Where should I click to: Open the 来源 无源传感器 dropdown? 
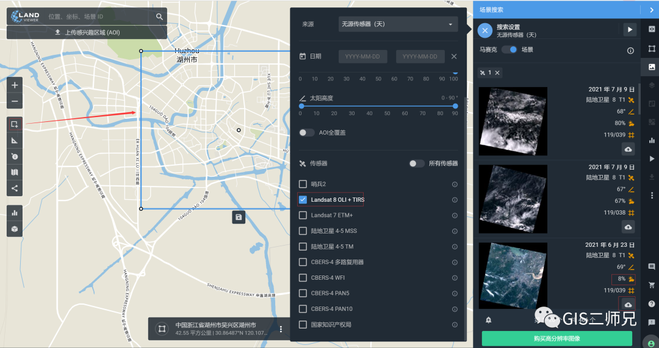point(398,24)
